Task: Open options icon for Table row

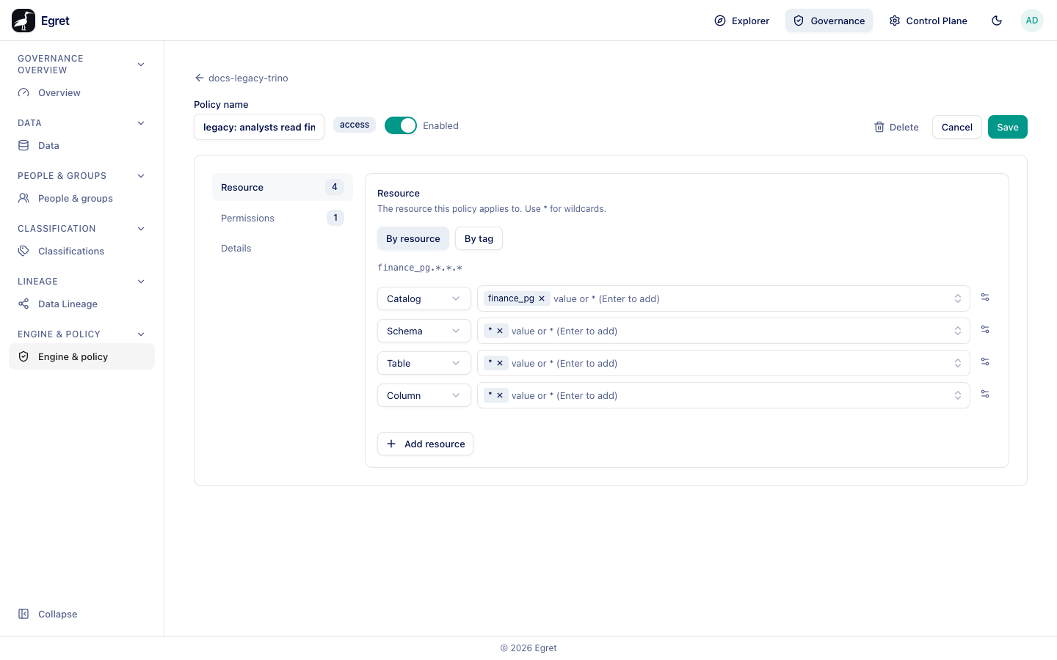Action: pos(985,362)
